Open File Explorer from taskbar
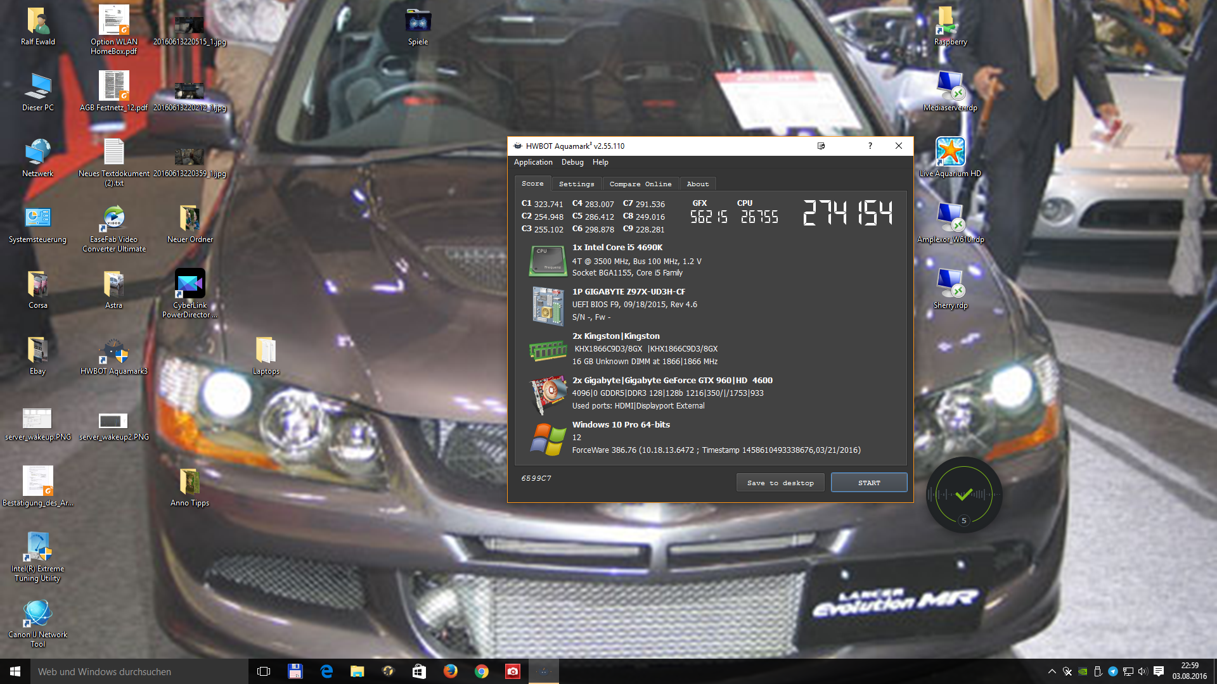1217x684 pixels. pyautogui.click(x=357, y=671)
